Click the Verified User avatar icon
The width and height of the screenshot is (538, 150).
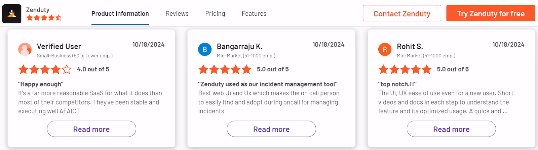25,49
